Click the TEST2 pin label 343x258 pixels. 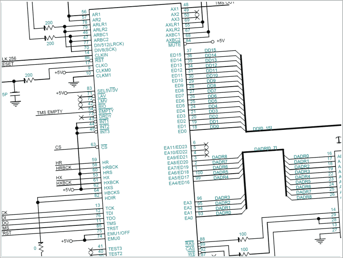tap(115, 254)
